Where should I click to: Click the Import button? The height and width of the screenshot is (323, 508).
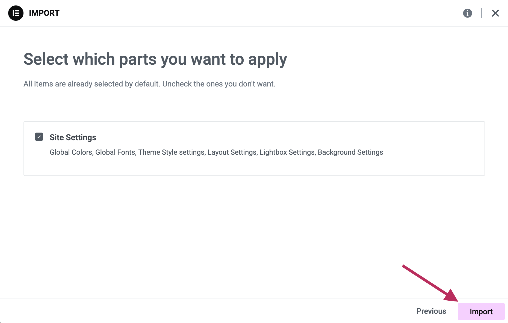click(481, 311)
